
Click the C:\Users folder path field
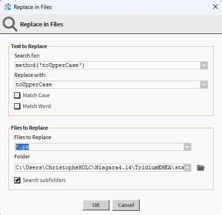(x=99, y=167)
